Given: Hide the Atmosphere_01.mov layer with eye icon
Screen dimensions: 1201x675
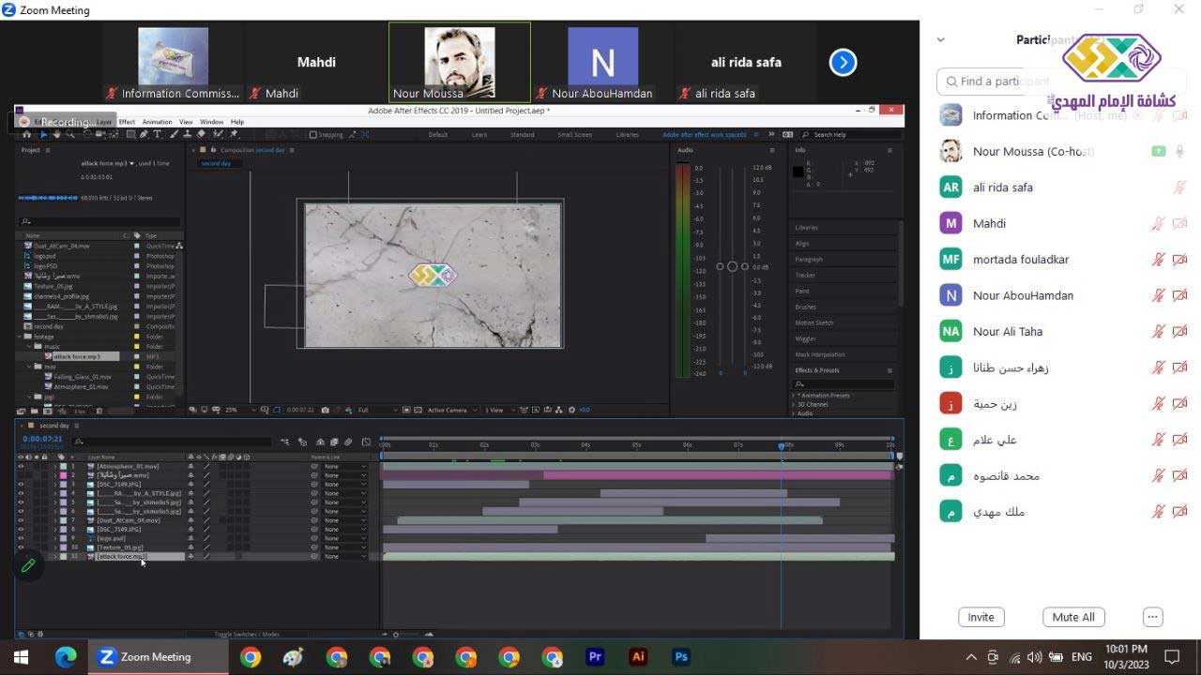Looking at the screenshot, I should (x=21, y=466).
